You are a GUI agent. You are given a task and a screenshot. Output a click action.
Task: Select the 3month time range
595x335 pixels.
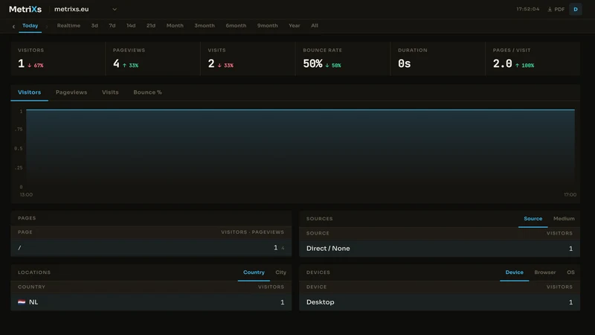coord(205,25)
